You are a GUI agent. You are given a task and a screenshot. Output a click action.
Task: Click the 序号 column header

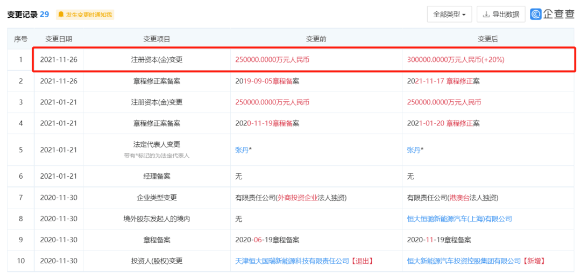[x=21, y=39]
